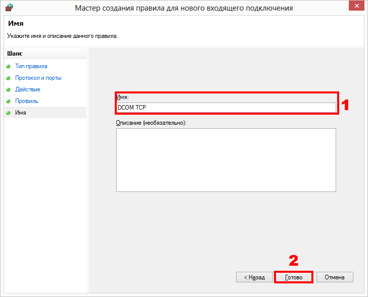Click the optional description text area
Screen dimensions: 368x297
coord(226,160)
